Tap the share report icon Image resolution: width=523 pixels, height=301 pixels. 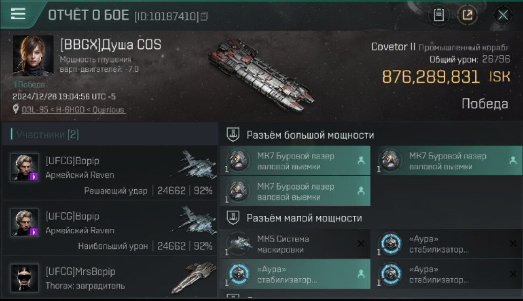[x=467, y=15]
